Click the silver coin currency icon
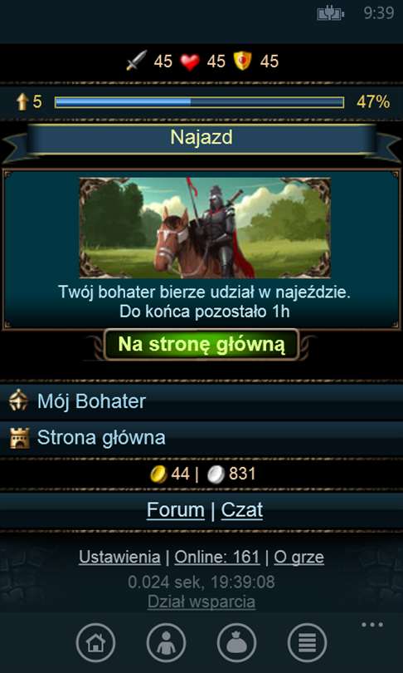The height and width of the screenshot is (673, 403). pos(216,474)
